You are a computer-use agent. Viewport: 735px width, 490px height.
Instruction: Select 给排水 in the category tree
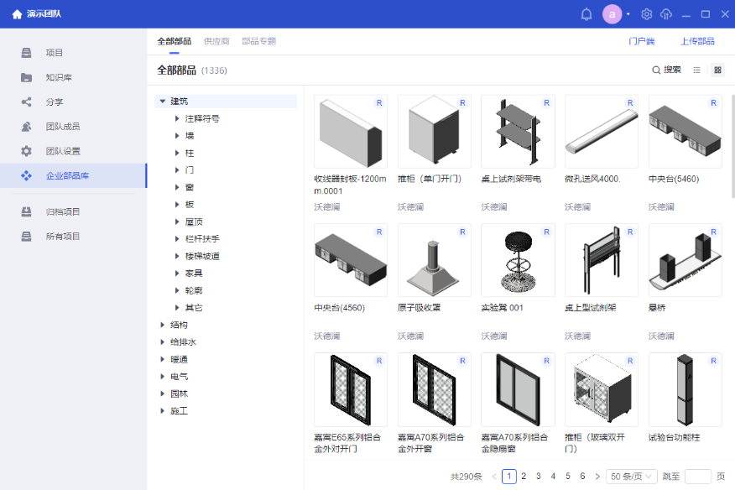(x=183, y=341)
